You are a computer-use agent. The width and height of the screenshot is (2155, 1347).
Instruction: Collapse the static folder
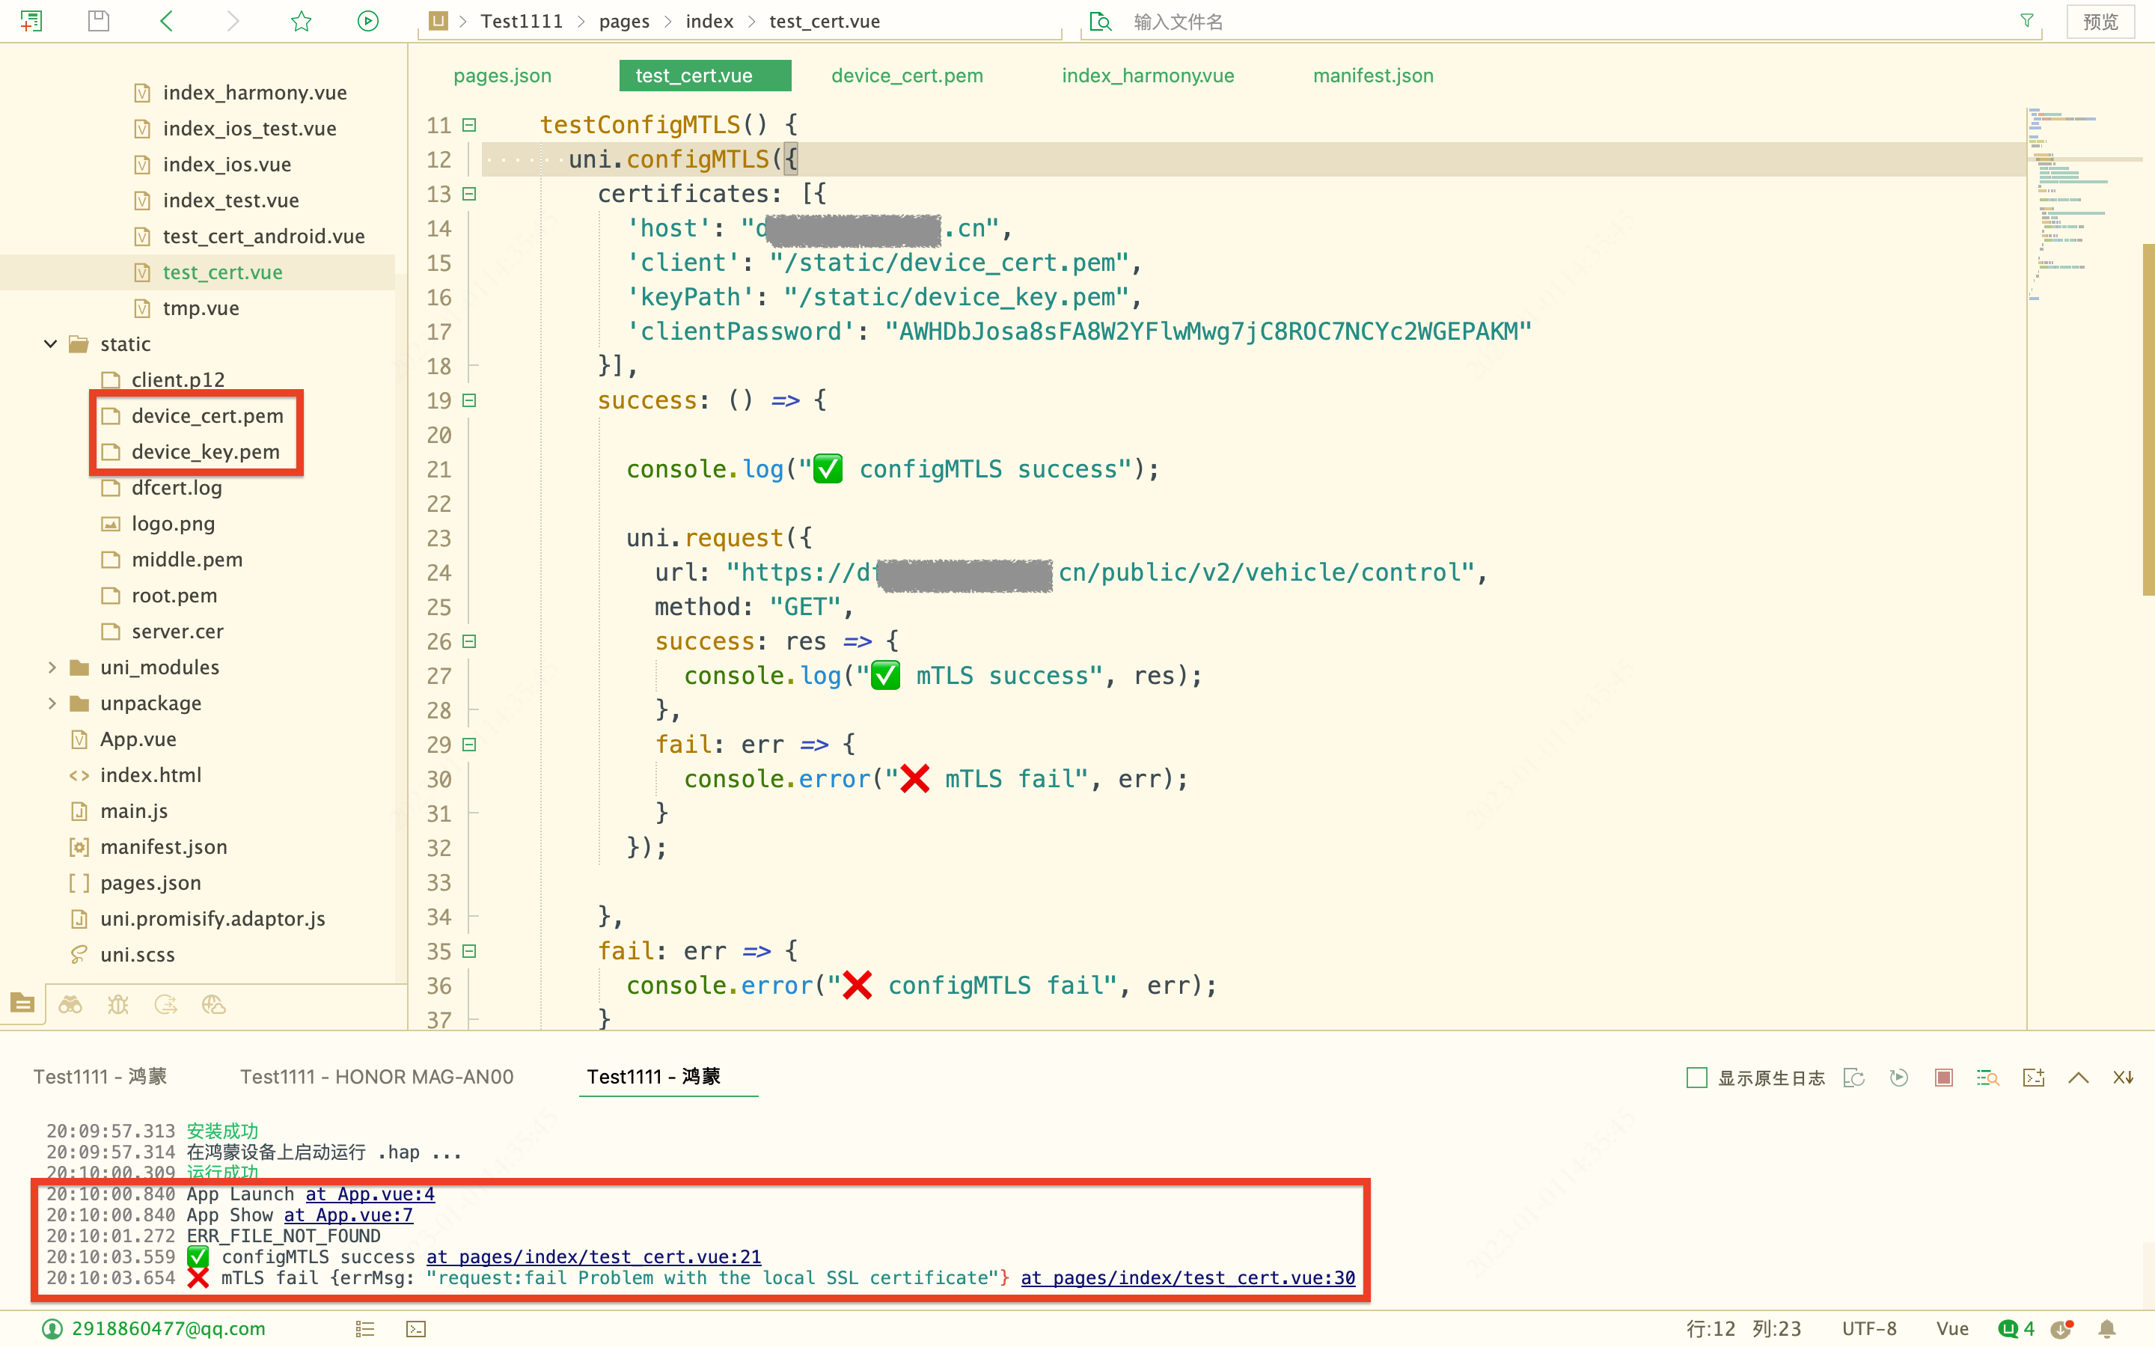tap(51, 344)
